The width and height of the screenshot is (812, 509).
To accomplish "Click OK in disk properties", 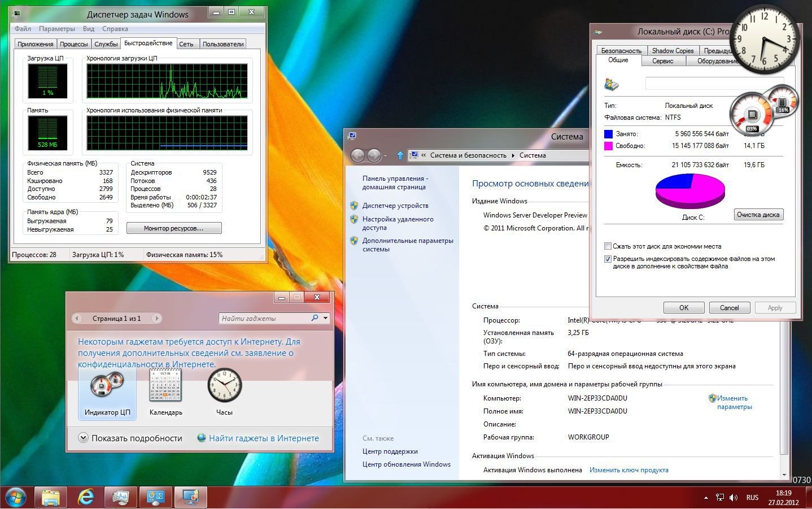I will coord(684,308).
